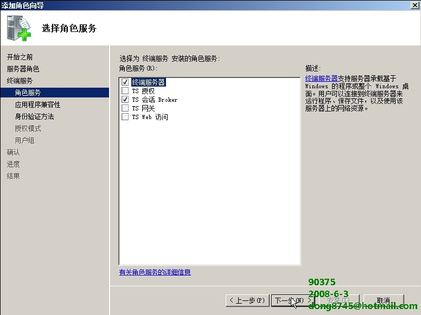Open the 服务器角色 wizard step

click(x=23, y=69)
